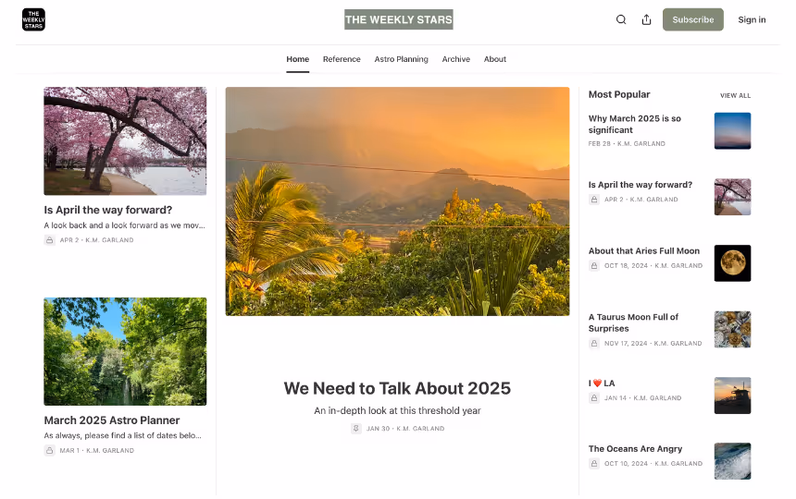Click the ocean wave thumbnail
The image size is (796, 499).
(732, 461)
